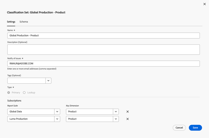Viewport: 209px width, 138px height.
Task: Click the Save button
Action: [x=195, y=128]
